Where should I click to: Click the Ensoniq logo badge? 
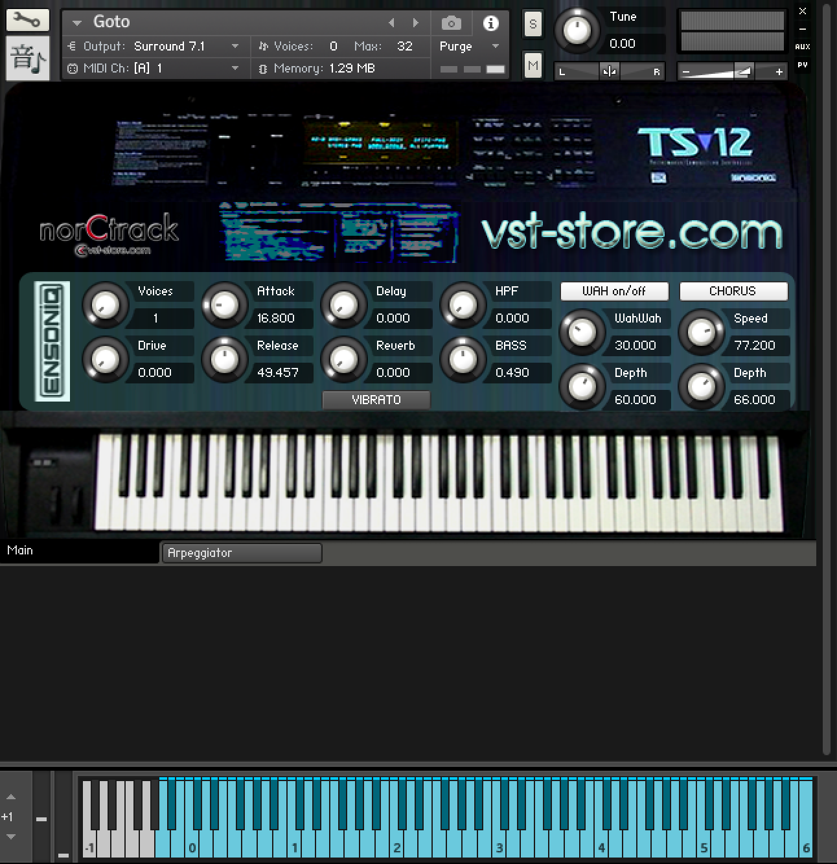click(52, 341)
